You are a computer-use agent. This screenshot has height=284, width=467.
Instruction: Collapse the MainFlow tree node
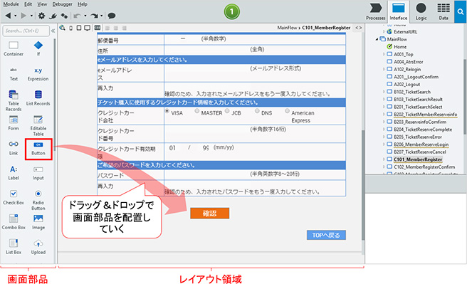click(x=377, y=39)
